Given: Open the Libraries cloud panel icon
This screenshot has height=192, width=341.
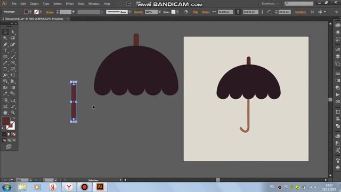Looking at the screenshot, I should pos(337,25).
